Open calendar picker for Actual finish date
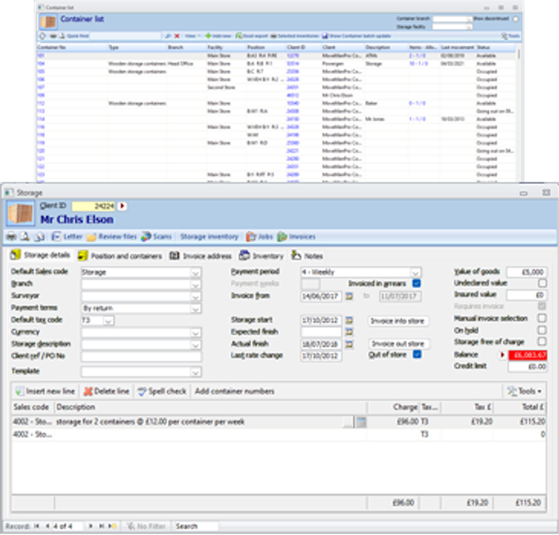Viewport: 559px width, 535px height. (349, 344)
